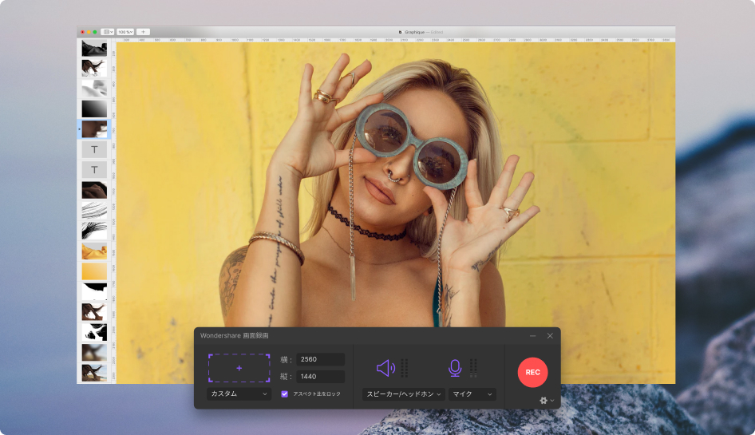The height and width of the screenshot is (435, 755).
Task: Toggle the アスペクト比をロック checkbox
Action: point(285,393)
